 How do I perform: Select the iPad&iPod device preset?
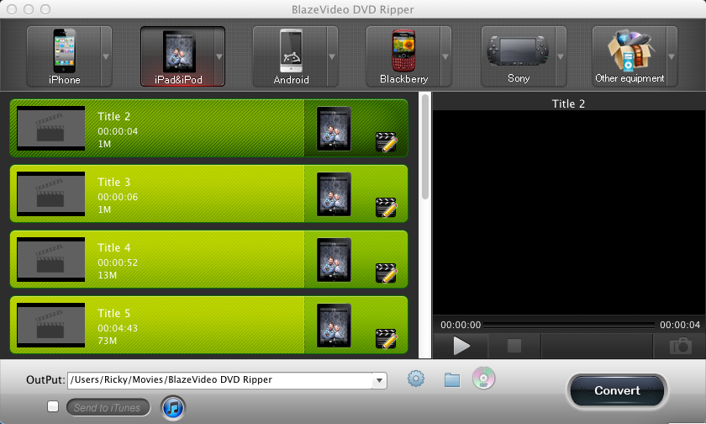pos(177,56)
